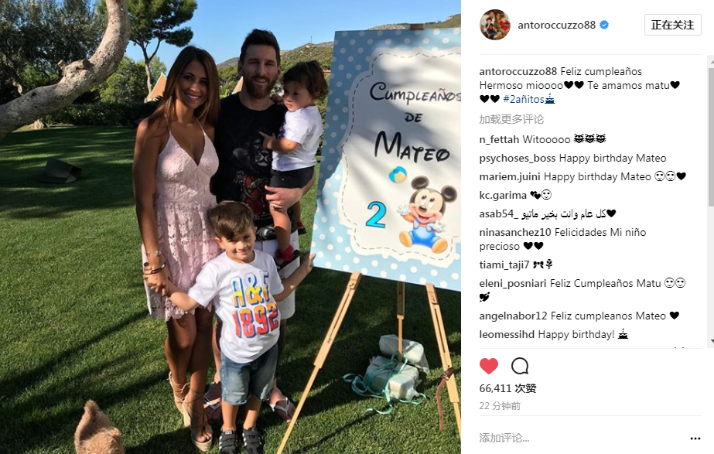Viewport: 714px width, 454px height.
Task: View the 66,411 次赞 likes list
Action: [507, 388]
